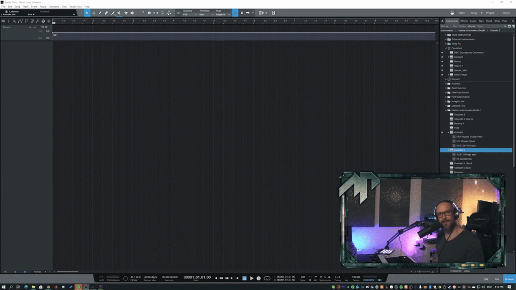This screenshot has height=290, width=516.
Task: Click the Record button in the transport
Action: tap(258, 277)
